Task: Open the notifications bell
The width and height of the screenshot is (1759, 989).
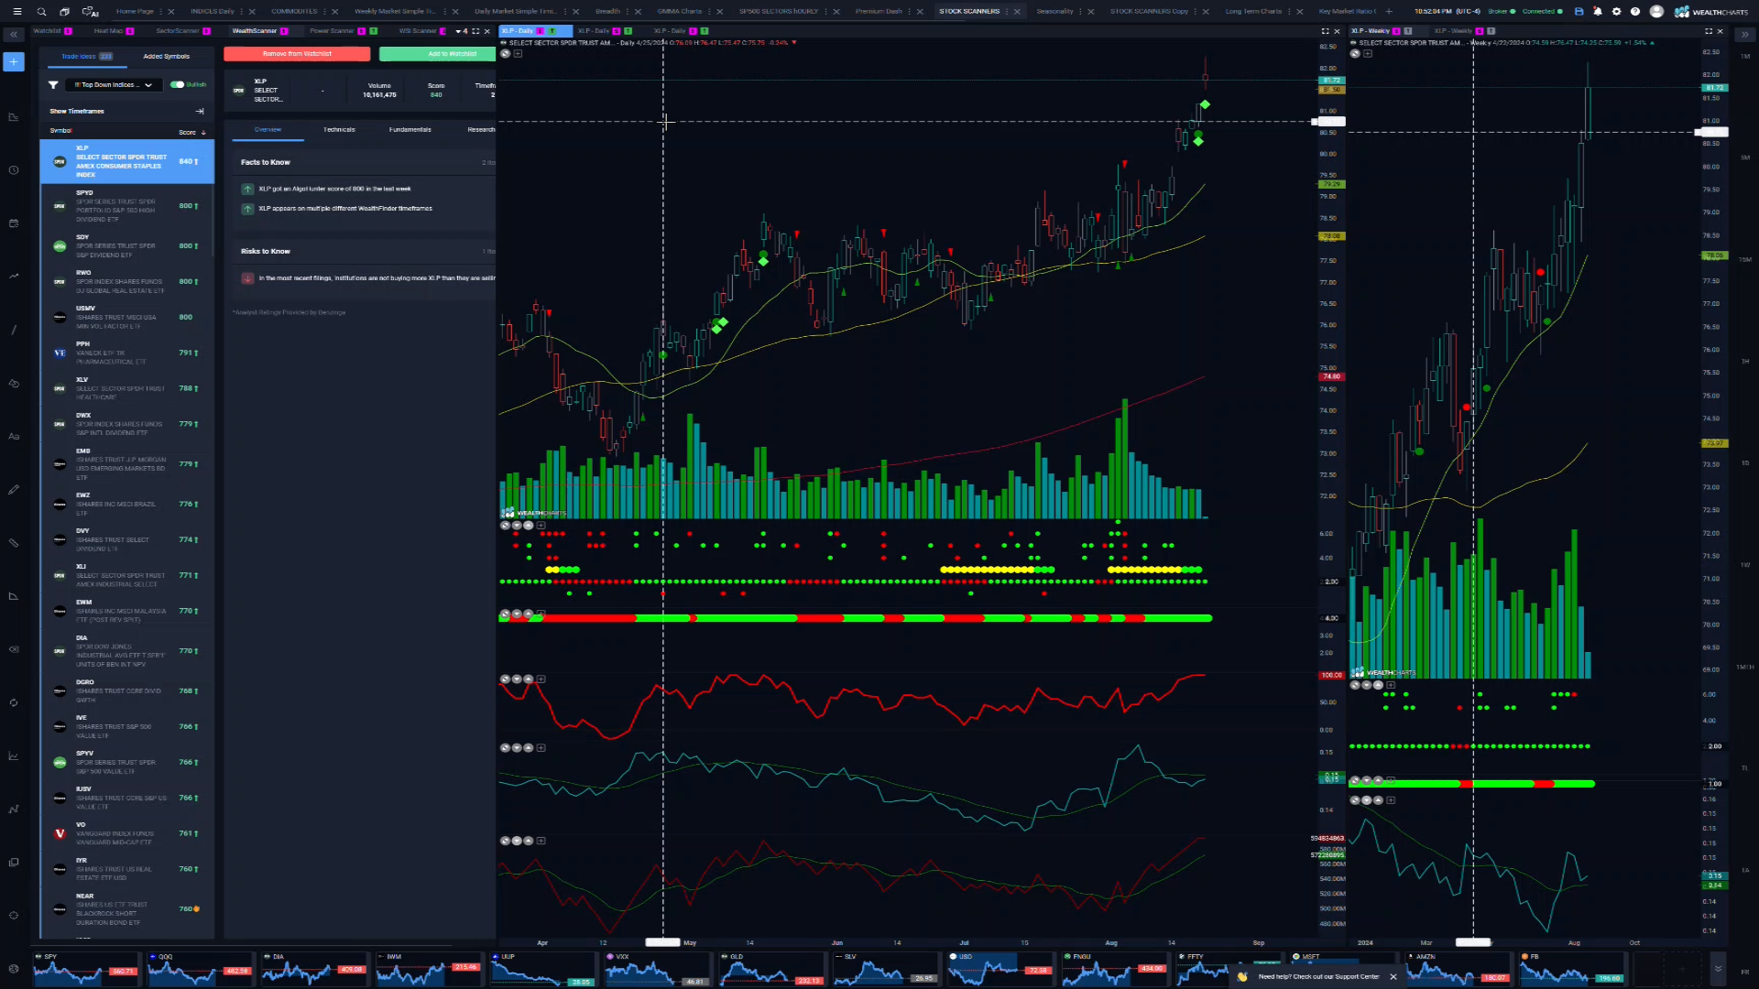Action: (1598, 11)
